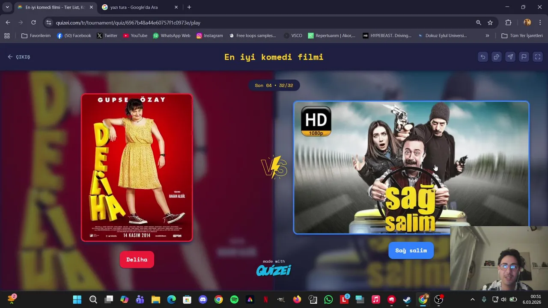Open the Chrome extensions puzzle icon
The image size is (548, 308).
click(x=508, y=23)
